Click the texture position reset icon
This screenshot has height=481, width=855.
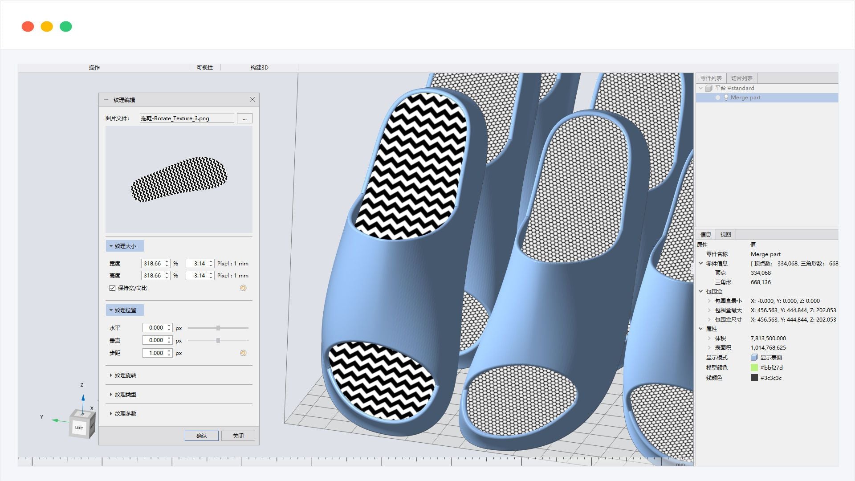pos(243,353)
